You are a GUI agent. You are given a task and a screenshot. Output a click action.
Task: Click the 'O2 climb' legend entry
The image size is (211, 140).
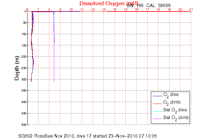(x=172, y=102)
